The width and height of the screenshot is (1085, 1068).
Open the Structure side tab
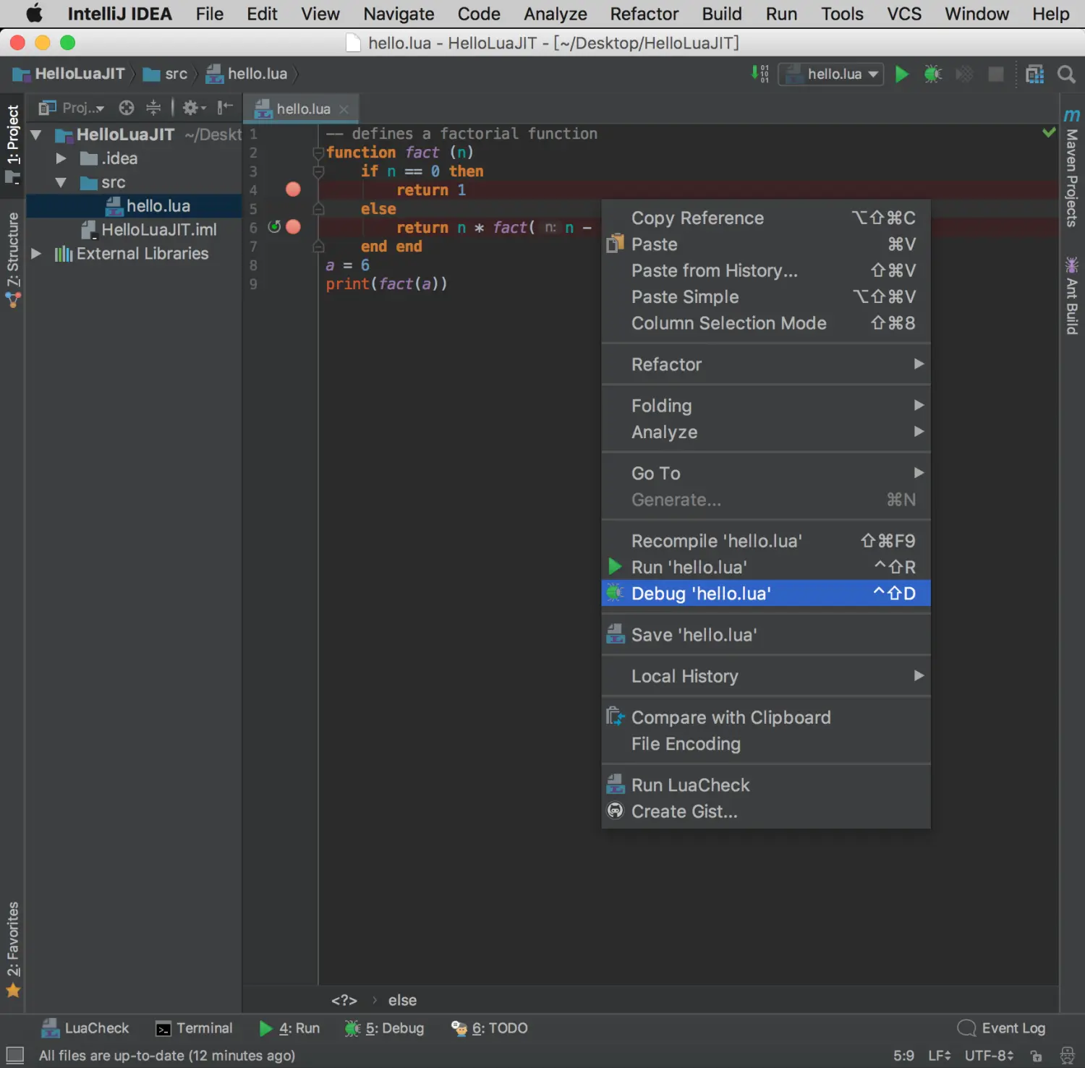point(13,259)
